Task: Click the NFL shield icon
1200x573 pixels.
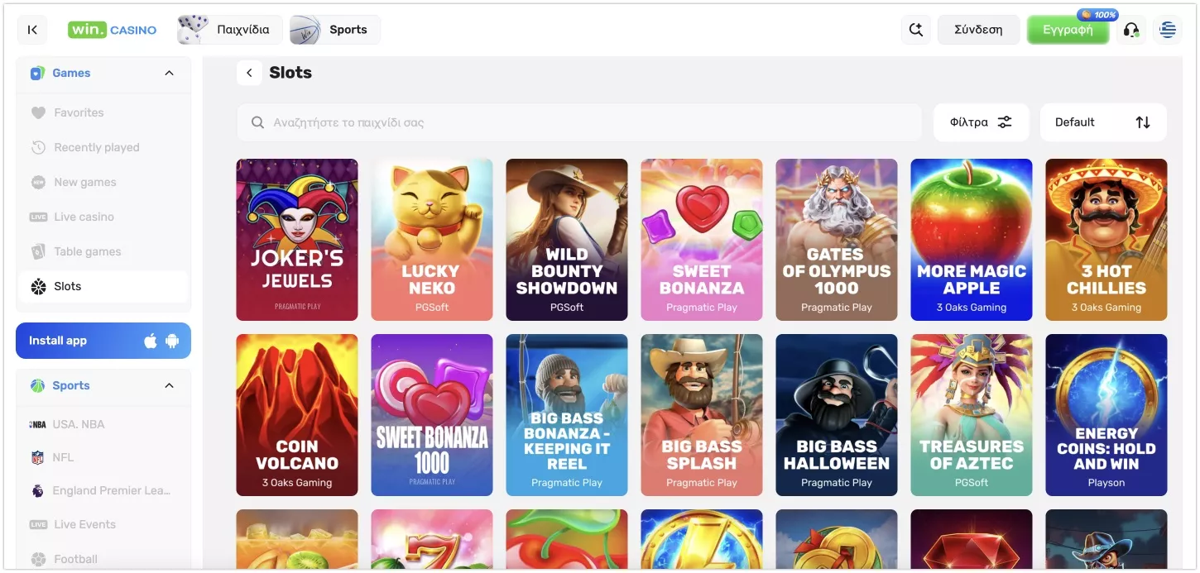Action: (38, 457)
